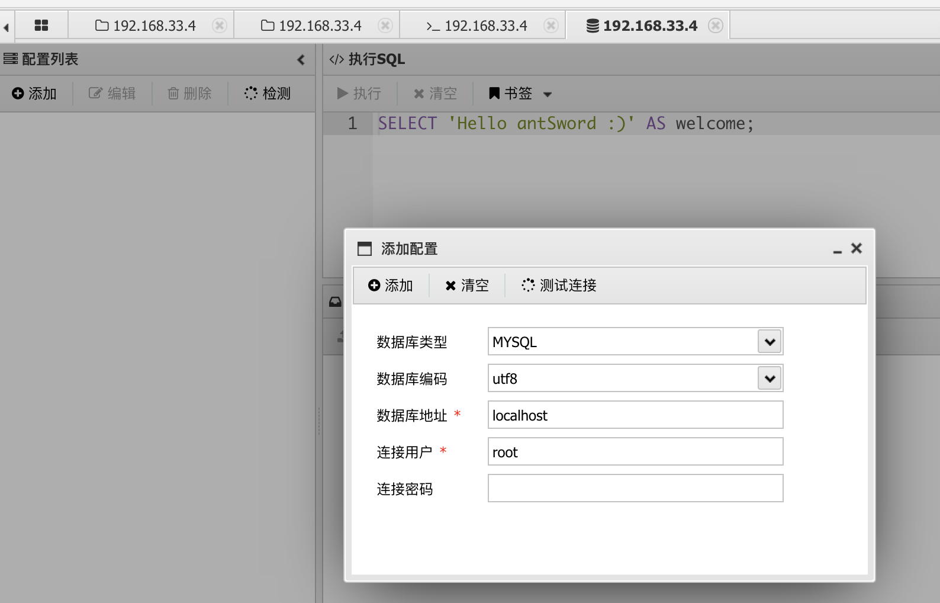Click the 数据库地址 localhost input field
This screenshot has width=940, height=603.
coord(635,415)
